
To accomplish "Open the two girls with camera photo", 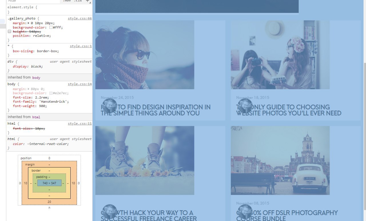I will pyautogui.click(x=280, y=55).
